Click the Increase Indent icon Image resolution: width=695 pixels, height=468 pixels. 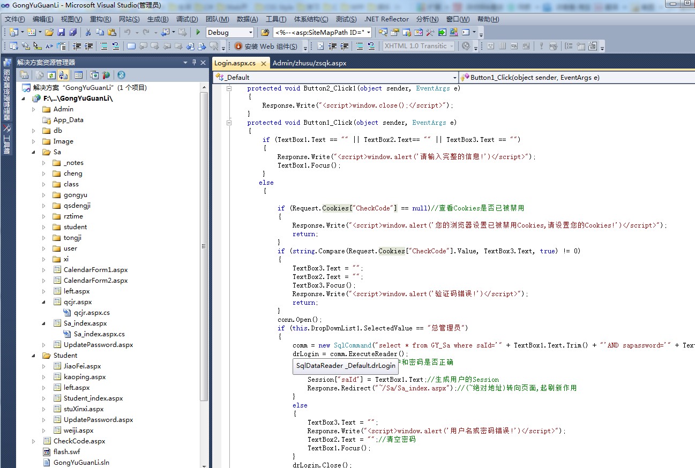point(89,46)
